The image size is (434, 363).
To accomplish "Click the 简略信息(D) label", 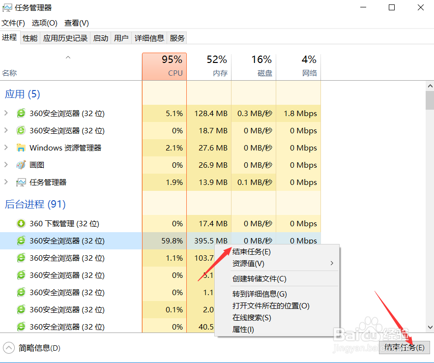I will pyautogui.click(x=39, y=348).
